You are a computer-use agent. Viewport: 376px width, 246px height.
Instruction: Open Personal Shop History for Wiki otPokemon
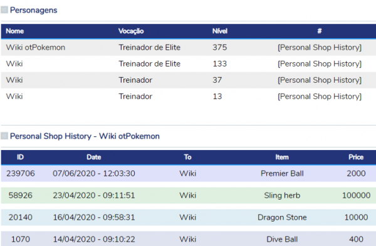[320, 48]
